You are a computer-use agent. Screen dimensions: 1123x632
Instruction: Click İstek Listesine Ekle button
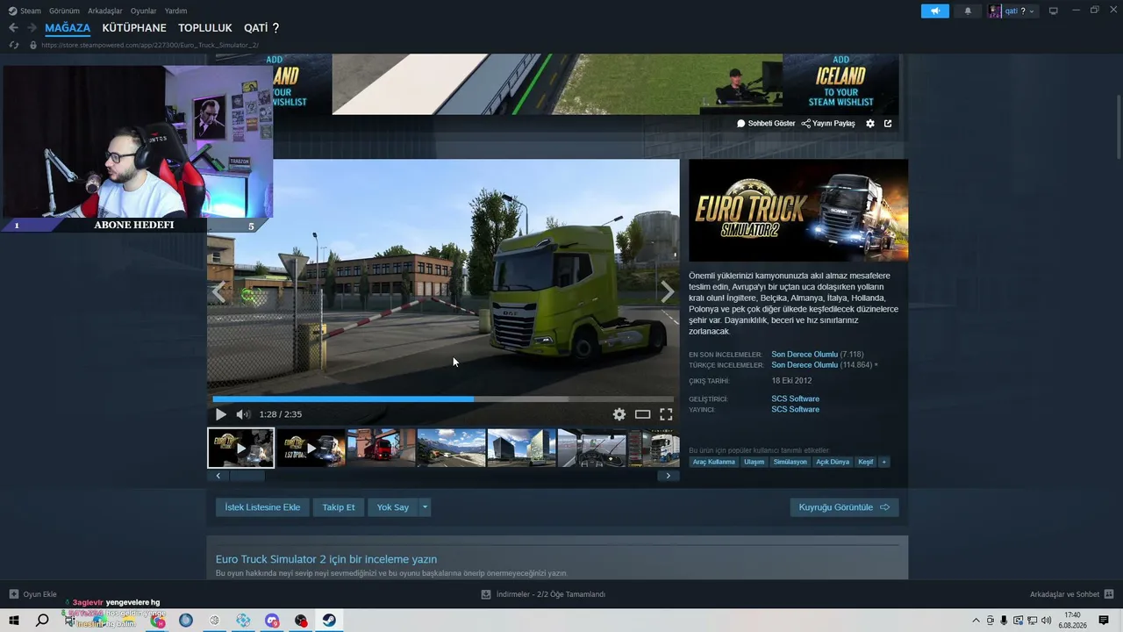(262, 507)
